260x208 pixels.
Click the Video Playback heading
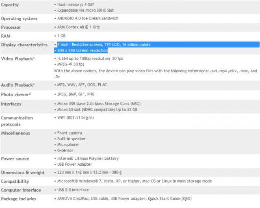coord(17,59)
